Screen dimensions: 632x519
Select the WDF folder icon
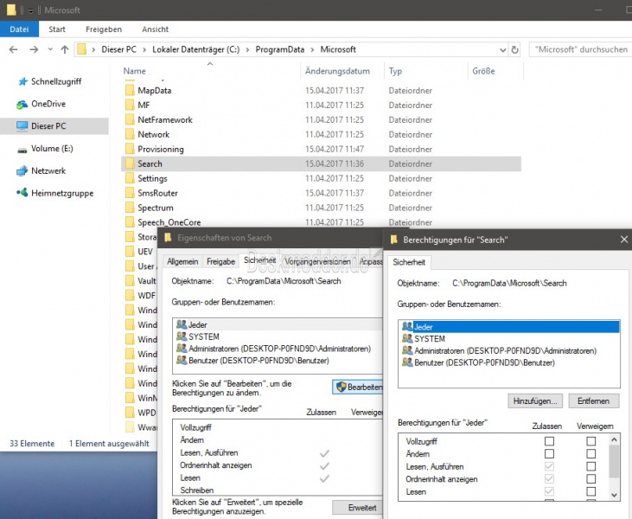(130, 296)
